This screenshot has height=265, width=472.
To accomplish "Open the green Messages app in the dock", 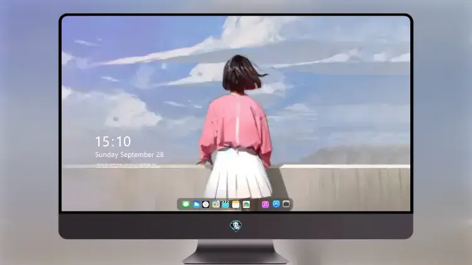I will point(186,204).
